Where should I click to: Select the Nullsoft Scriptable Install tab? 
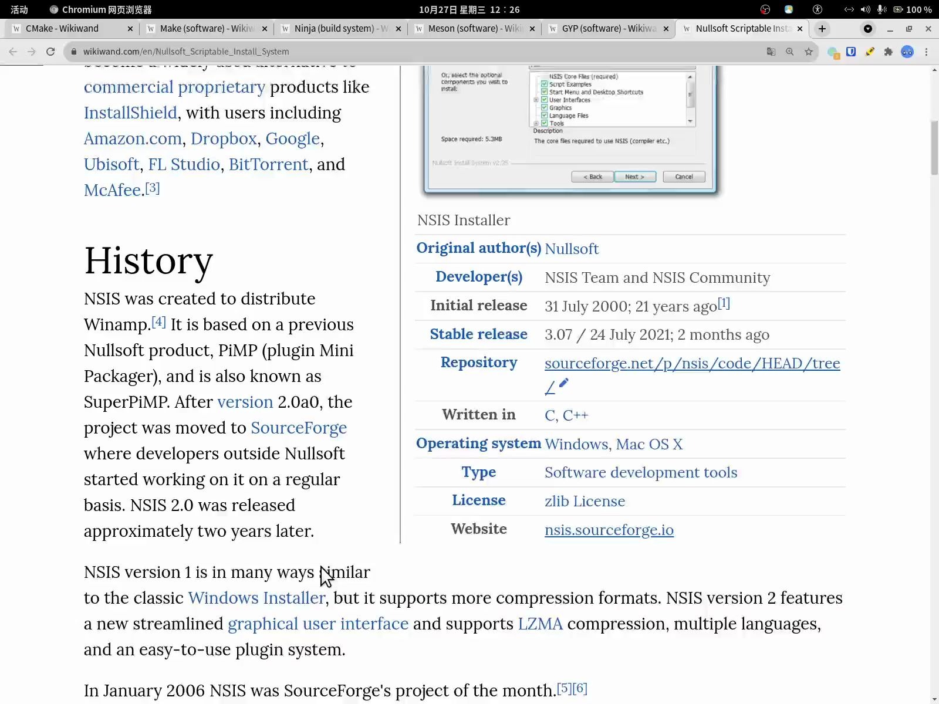(x=742, y=28)
